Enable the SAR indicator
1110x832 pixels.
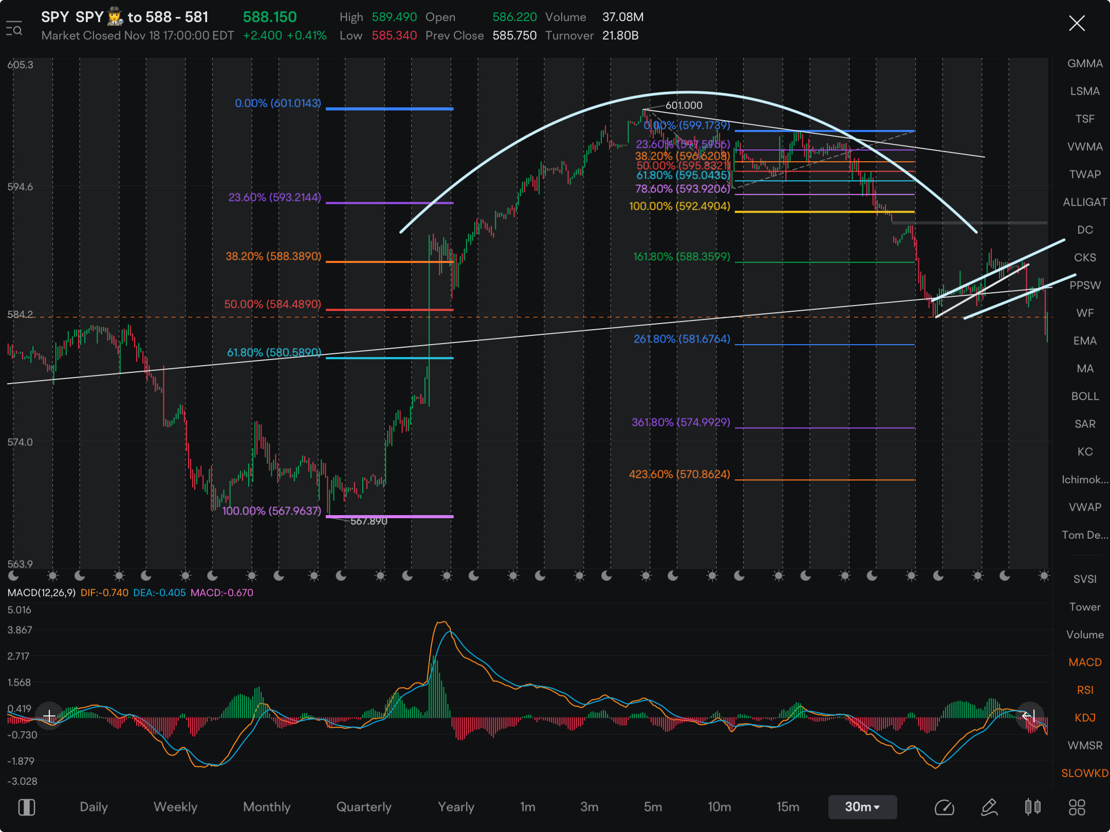(x=1085, y=424)
